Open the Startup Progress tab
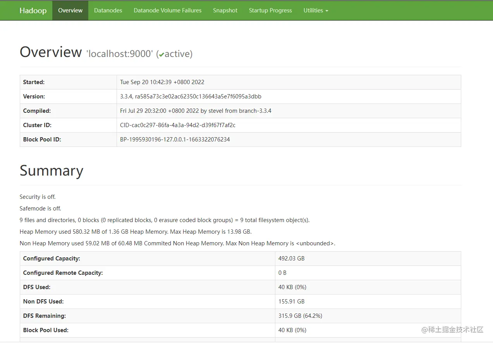493x343 pixels. pos(270,10)
